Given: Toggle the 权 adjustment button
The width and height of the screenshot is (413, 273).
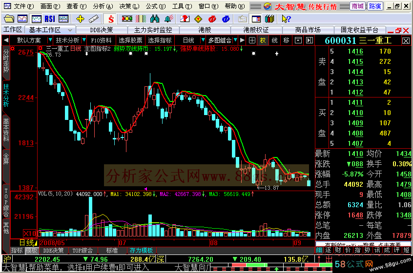Looking at the screenshot, I should pyautogui.click(x=263, y=40).
